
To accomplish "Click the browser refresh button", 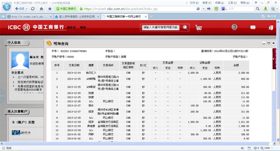I will point(33,9).
